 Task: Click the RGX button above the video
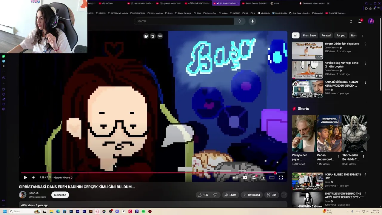[x=160, y=36]
